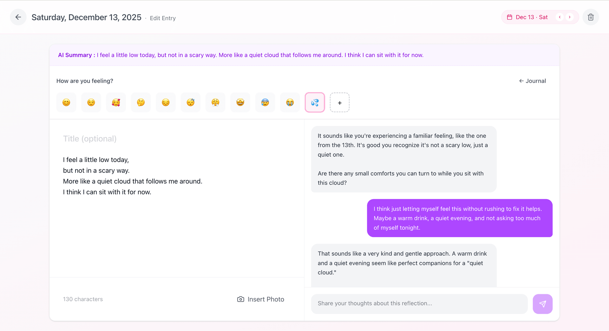609x331 pixels.
Task: Toggle the smiling face with hearts mood
Action: 116,102
